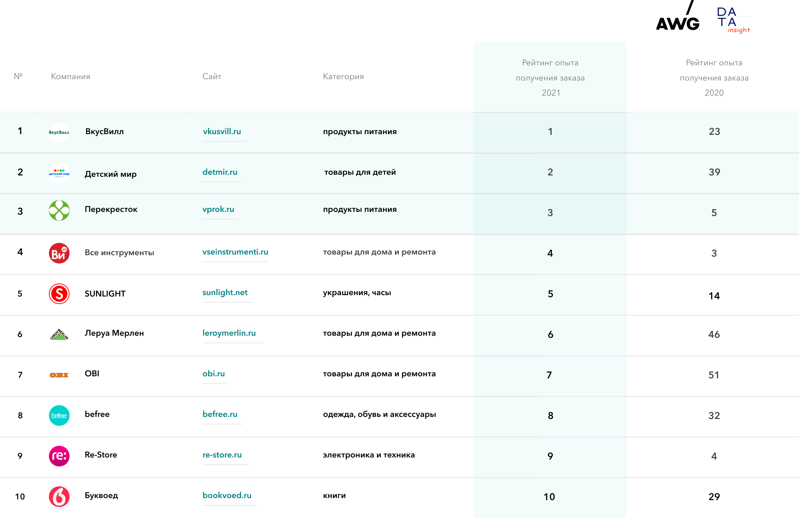
Task: Open the vkusvill.ru link
Action: pyautogui.click(x=222, y=132)
